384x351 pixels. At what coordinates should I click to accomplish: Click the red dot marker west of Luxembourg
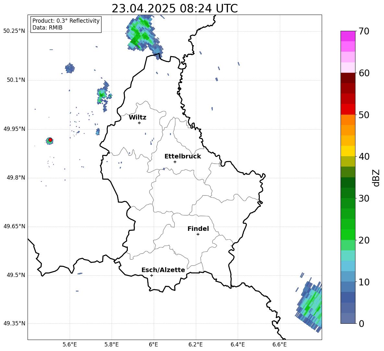click(x=50, y=140)
